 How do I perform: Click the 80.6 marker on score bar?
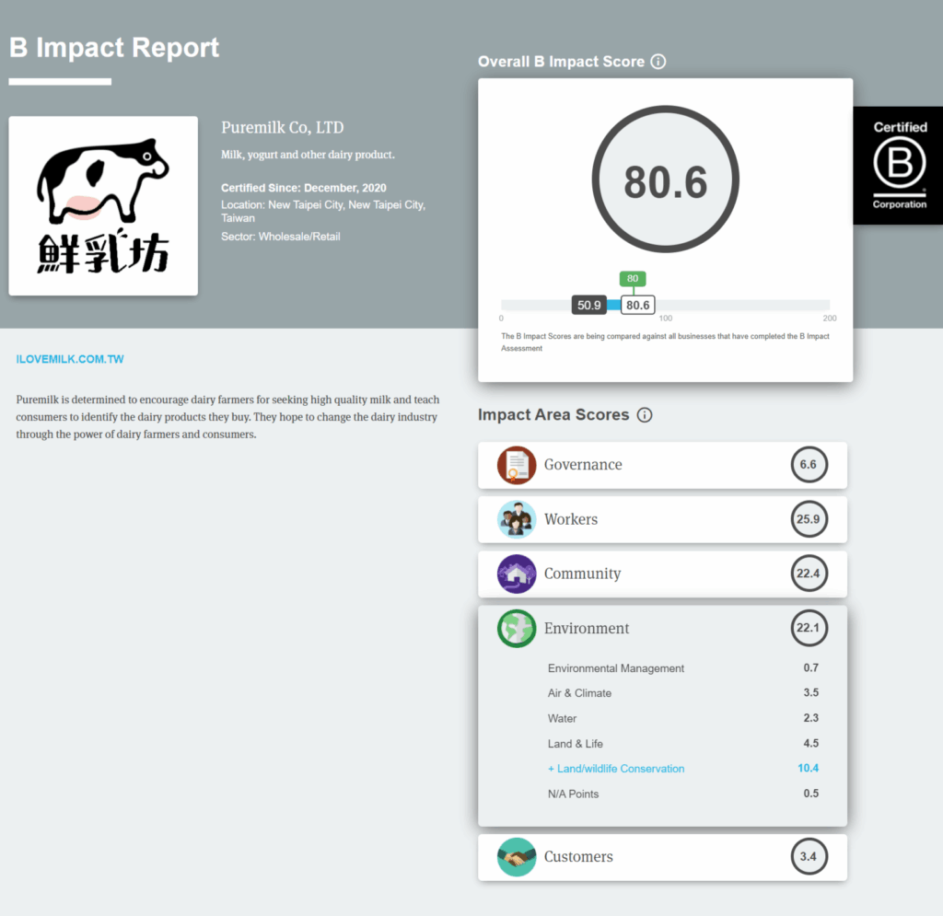tap(637, 306)
